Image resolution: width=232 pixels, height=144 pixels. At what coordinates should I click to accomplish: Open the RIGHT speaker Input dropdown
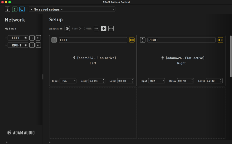(x=156, y=81)
